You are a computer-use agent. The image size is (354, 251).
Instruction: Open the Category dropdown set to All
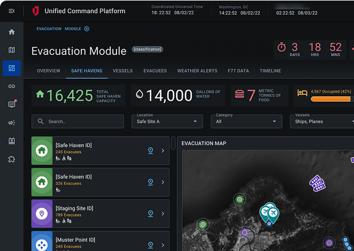click(x=246, y=121)
